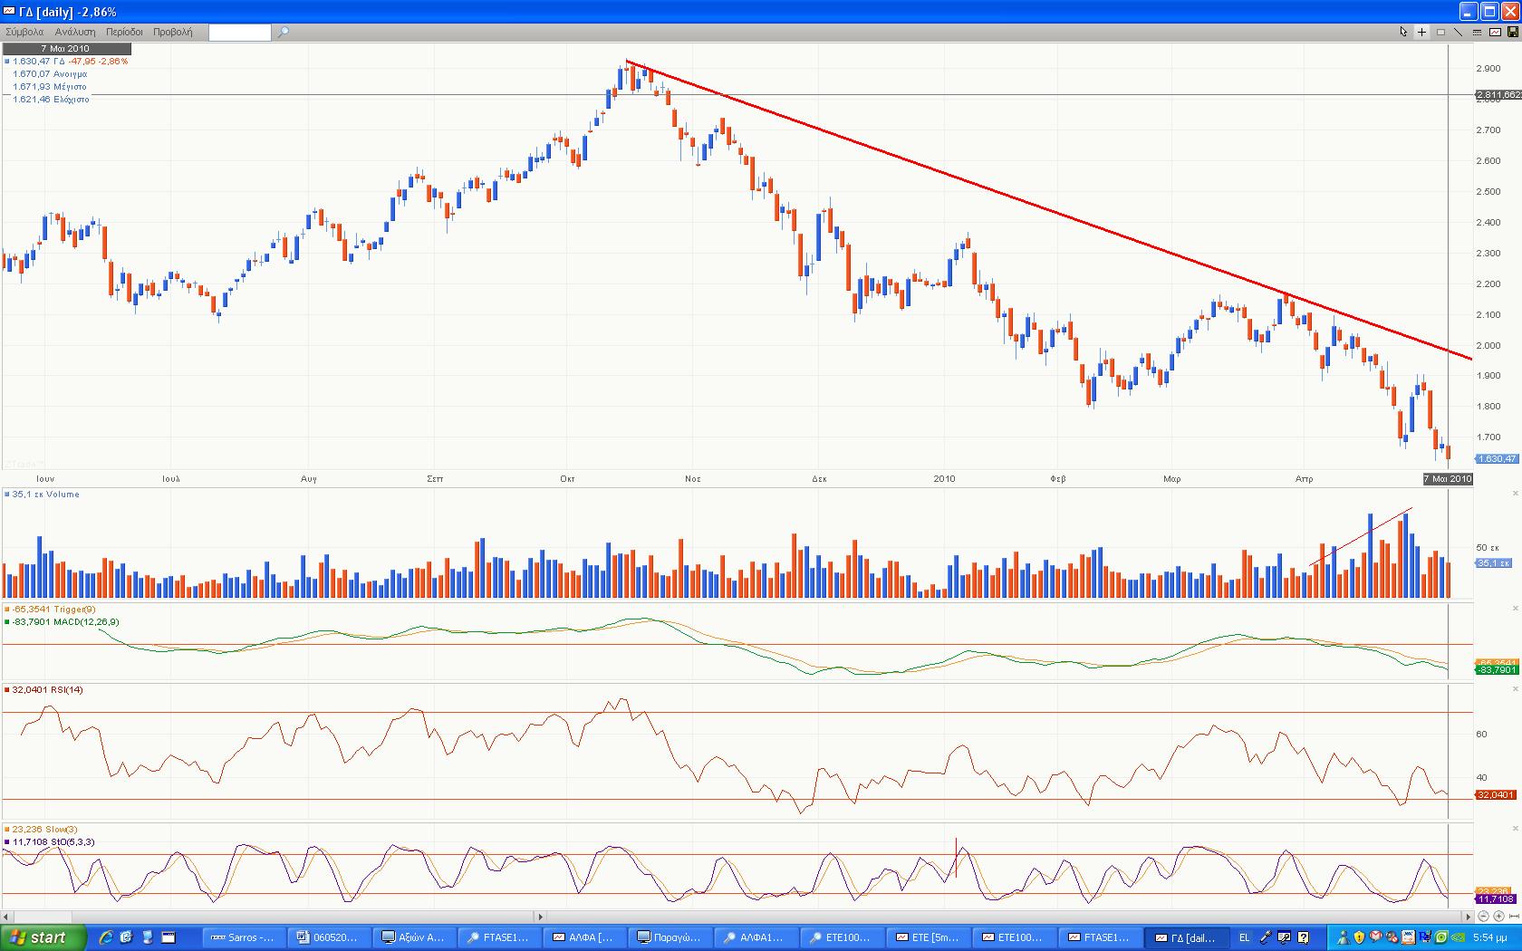1522x951 pixels.
Task: Click the language bar microphone icon
Action: coord(1267,937)
